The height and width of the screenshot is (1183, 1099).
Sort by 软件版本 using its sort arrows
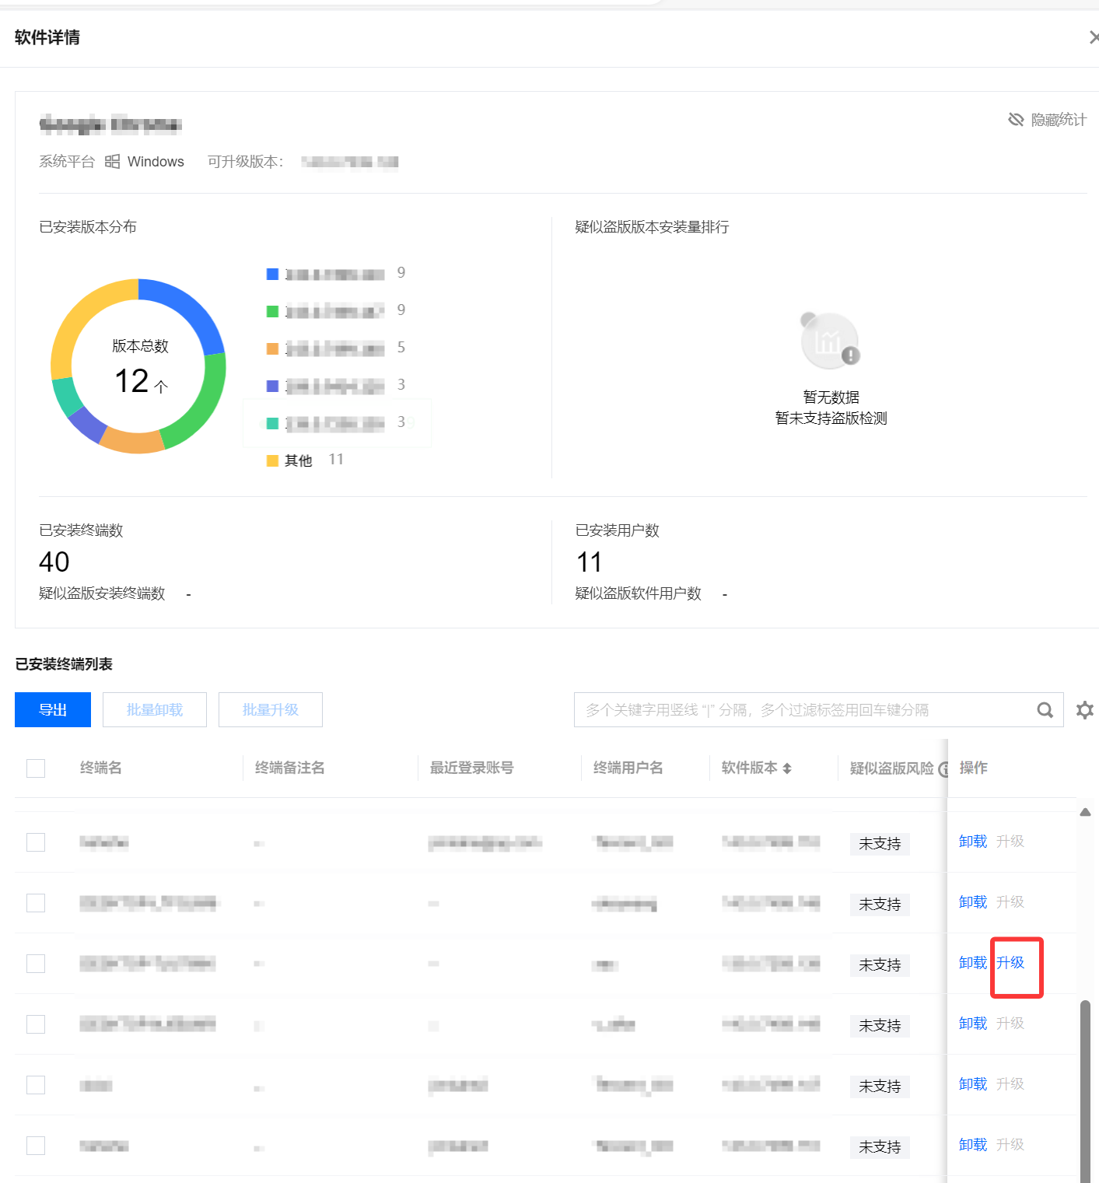pyautogui.click(x=787, y=768)
